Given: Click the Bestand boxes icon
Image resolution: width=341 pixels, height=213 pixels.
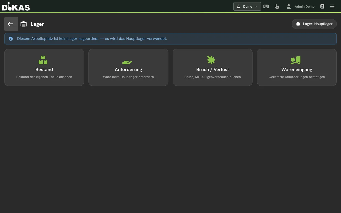Looking at the screenshot, I should point(43,60).
